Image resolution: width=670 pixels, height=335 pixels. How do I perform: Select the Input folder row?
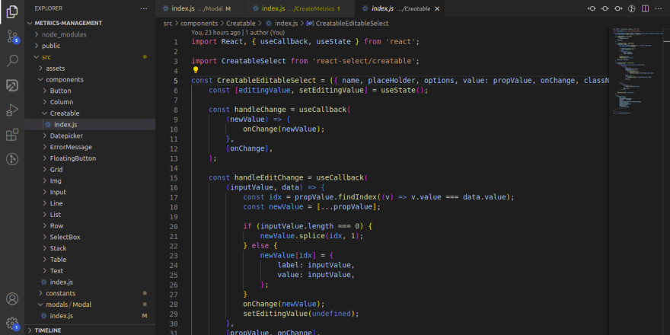(x=91, y=192)
